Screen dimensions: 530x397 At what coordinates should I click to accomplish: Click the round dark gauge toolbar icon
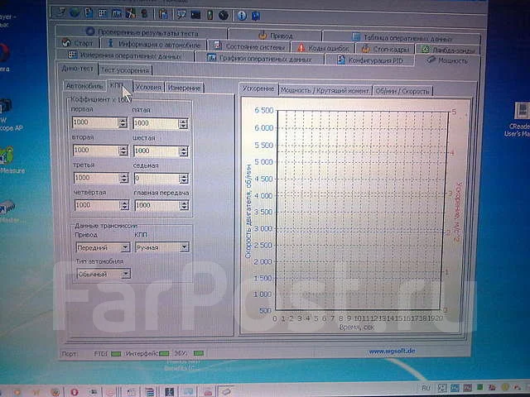[223, 15]
